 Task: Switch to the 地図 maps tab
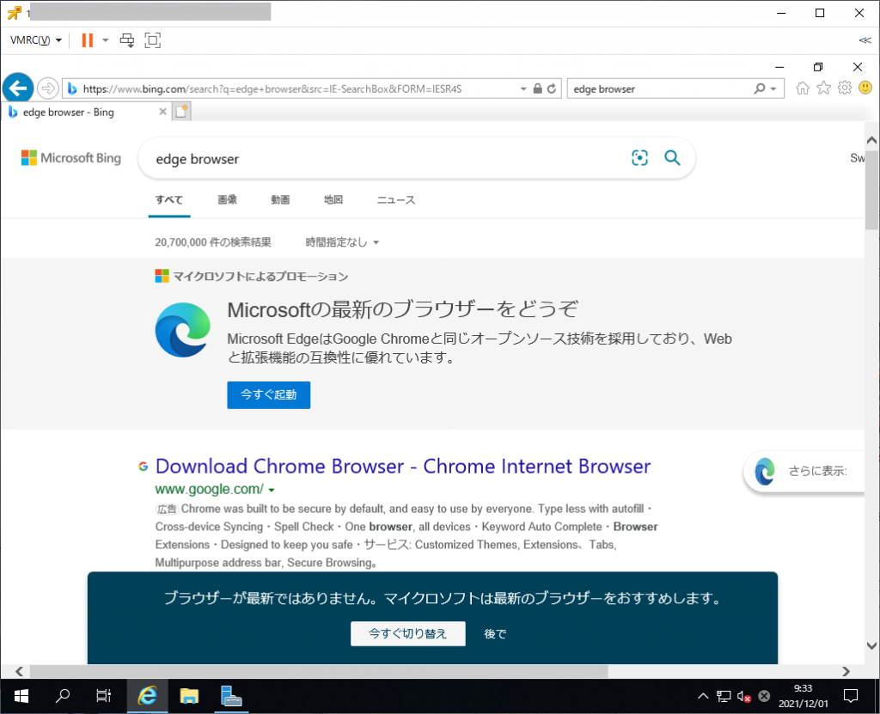pyautogui.click(x=333, y=200)
